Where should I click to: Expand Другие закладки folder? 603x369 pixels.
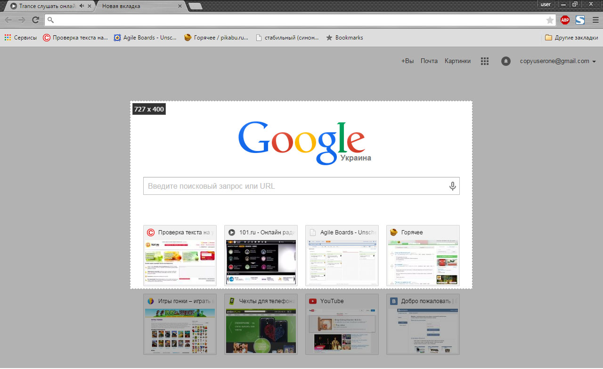(x=571, y=38)
